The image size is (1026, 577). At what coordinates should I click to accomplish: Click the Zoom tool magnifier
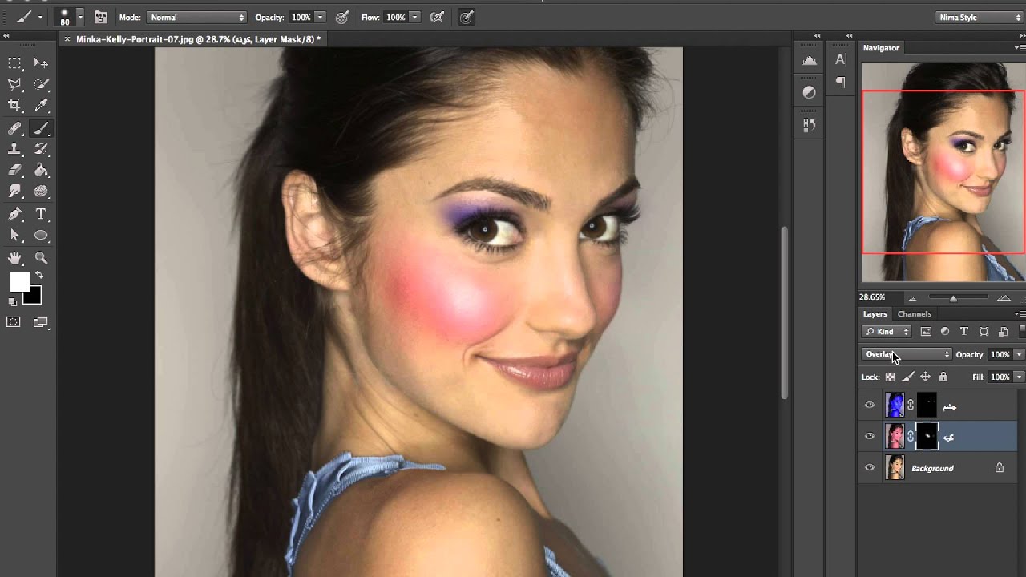coord(41,258)
